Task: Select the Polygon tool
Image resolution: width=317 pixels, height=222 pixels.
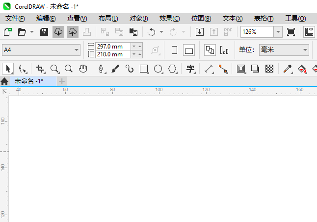Action: click(172, 69)
